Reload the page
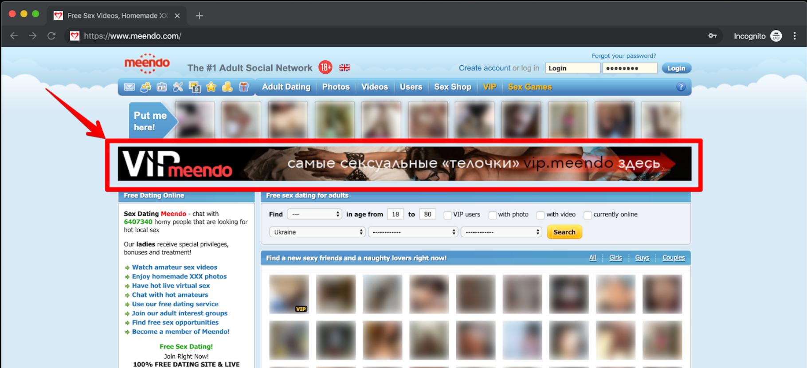The height and width of the screenshot is (368, 807). pyautogui.click(x=51, y=36)
